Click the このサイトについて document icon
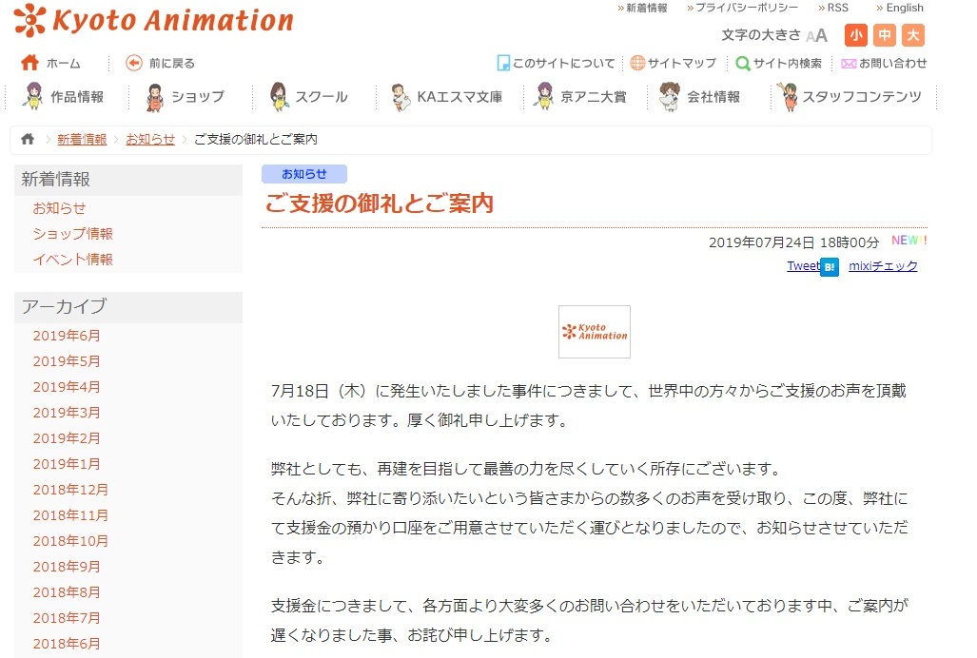This screenshot has height=658, width=977. click(503, 64)
